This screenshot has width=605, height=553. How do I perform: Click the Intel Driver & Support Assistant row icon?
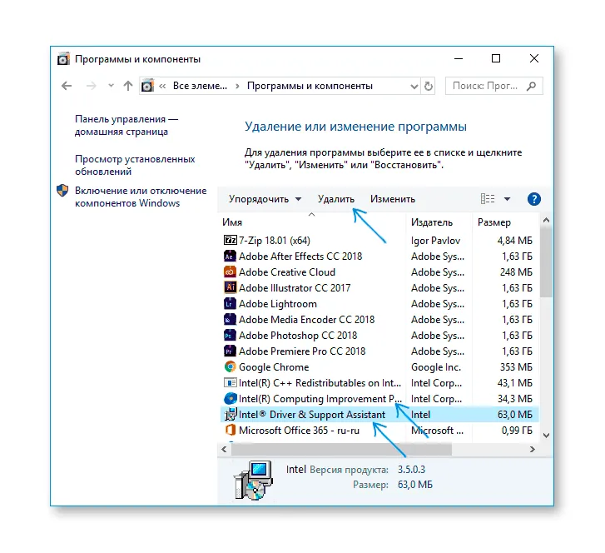point(230,415)
